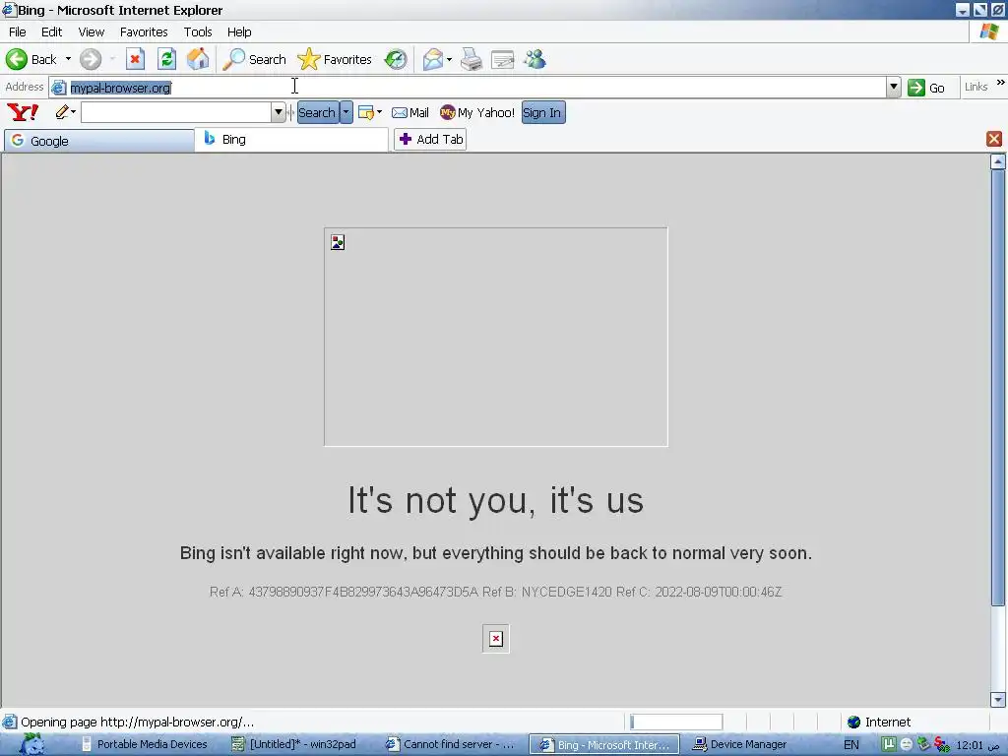Image resolution: width=1008 pixels, height=756 pixels.
Task: Go to Home using the house icon
Action: click(x=198, y=59)
